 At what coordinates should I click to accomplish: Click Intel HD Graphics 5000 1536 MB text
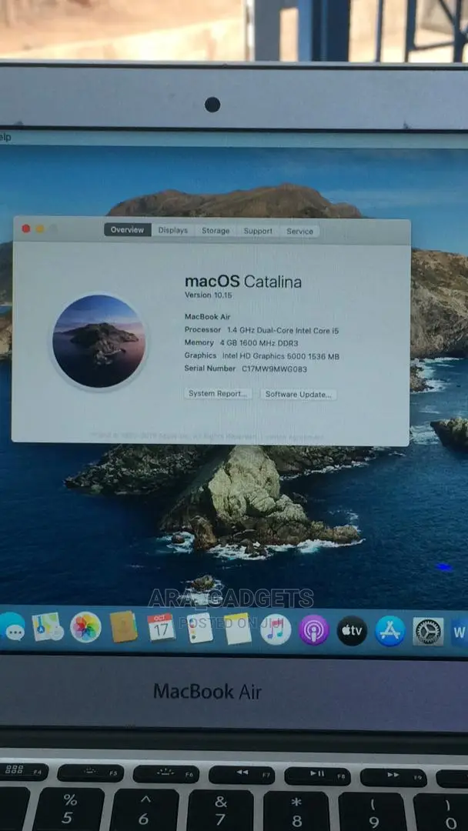coord(281,356)
